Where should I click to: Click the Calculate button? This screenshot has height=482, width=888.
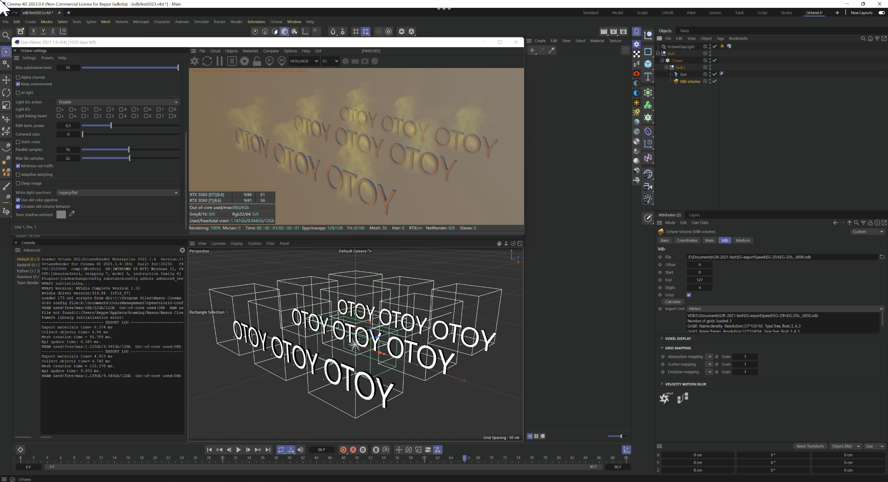[x=673, y=301]
